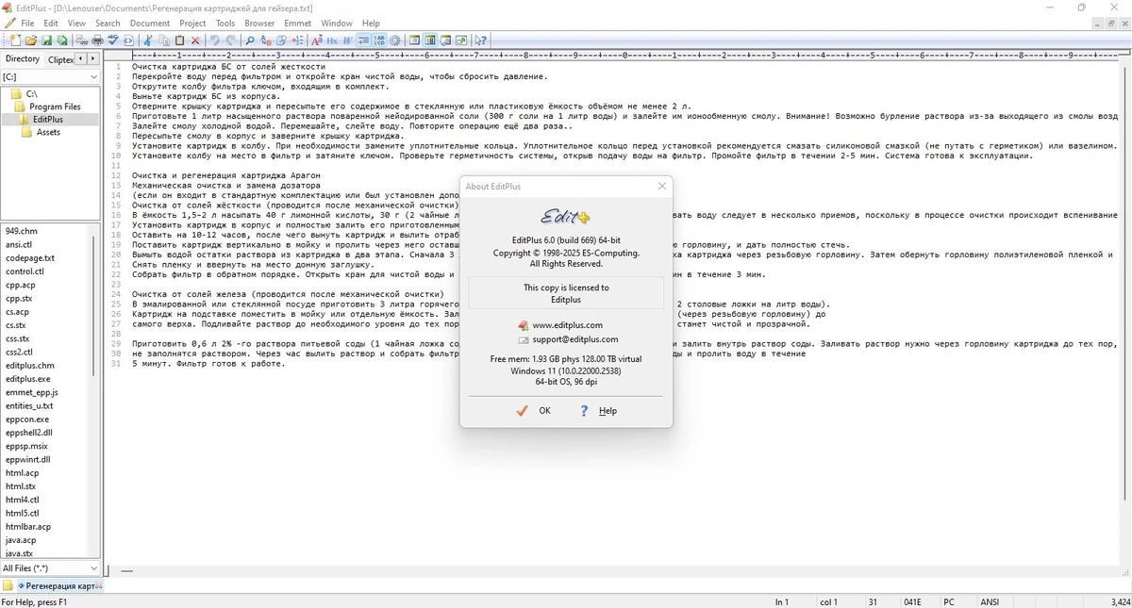Click the EditPlus app icon in the title bar
This screenshot has height=608, width=1132.
[x=8, y=8]
